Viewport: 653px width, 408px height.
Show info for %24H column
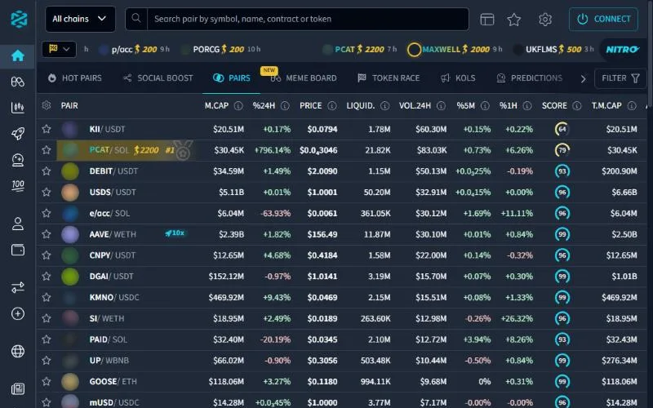tap(285, 106)
